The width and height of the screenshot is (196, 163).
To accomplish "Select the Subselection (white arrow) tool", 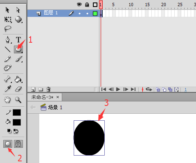I will [x=18, y=10].
